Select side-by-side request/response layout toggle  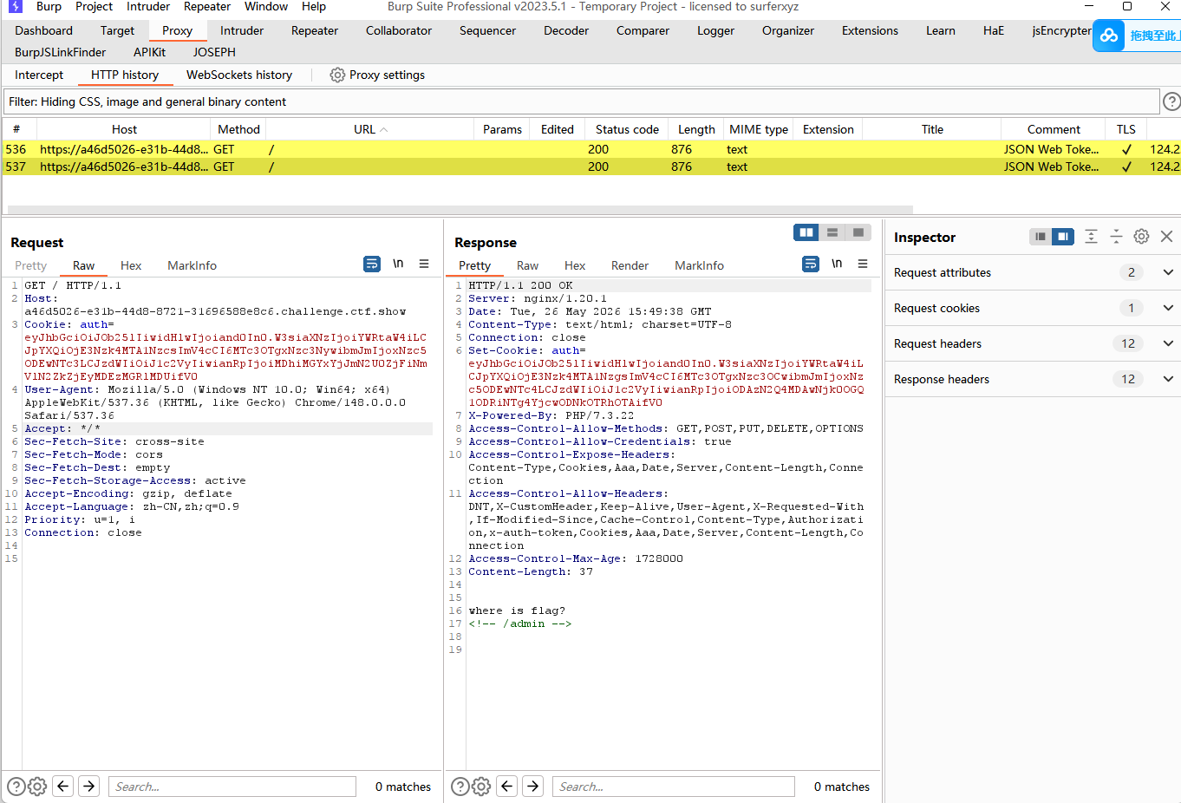coord(806,232)
